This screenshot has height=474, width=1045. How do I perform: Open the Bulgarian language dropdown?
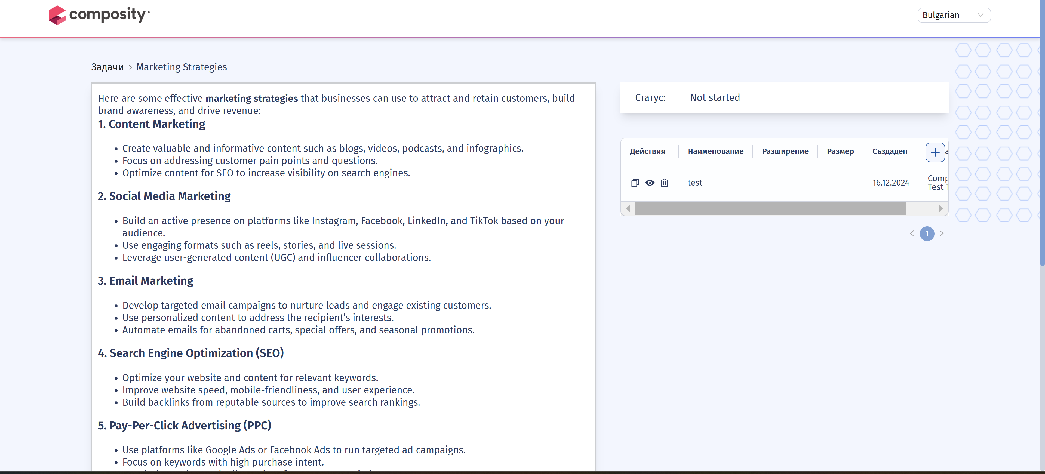tap(954, 15)
